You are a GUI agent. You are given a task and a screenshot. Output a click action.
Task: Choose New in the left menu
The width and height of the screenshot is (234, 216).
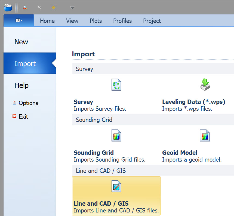pos(21,42)
